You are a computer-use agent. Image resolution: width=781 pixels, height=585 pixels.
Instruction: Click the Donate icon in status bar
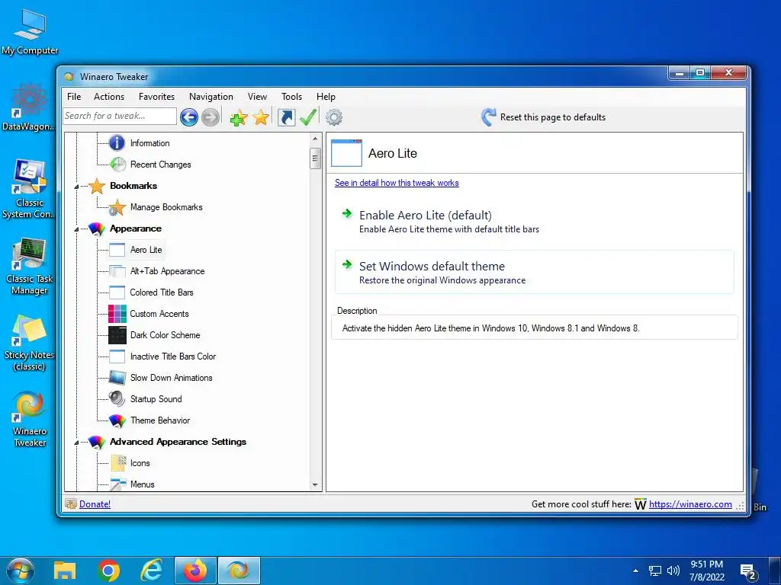coord(71,504)
